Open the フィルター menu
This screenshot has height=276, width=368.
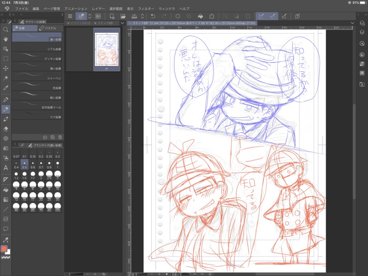pyautogui.click(x=146, y=9)
